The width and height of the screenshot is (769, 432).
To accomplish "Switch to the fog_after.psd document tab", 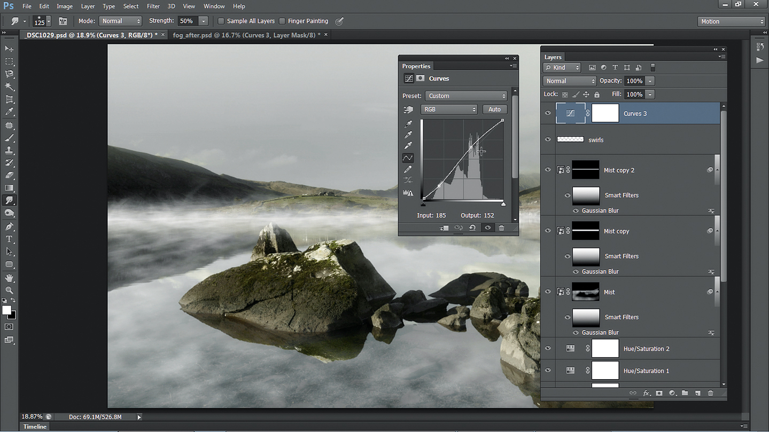I will coord(246,35).
